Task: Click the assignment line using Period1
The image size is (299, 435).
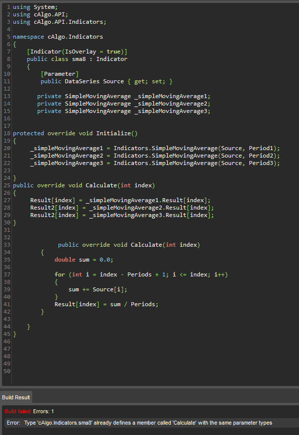Action: click(155, 148)
